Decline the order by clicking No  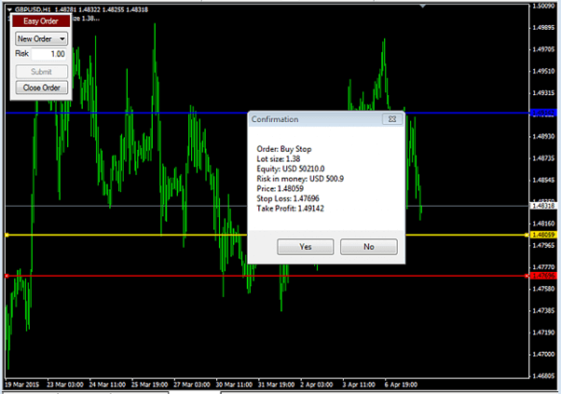click(x=368, y=247)
